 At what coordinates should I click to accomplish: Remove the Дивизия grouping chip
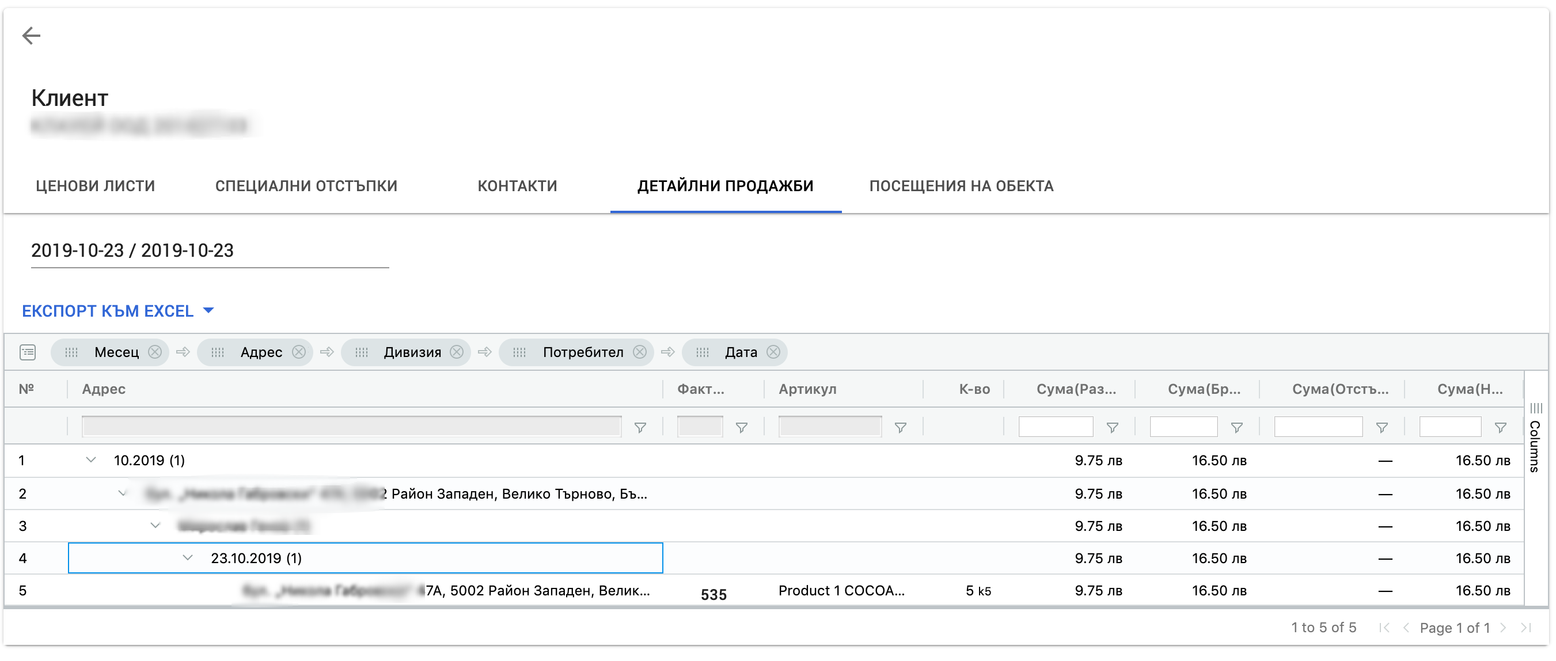[457, 352]
